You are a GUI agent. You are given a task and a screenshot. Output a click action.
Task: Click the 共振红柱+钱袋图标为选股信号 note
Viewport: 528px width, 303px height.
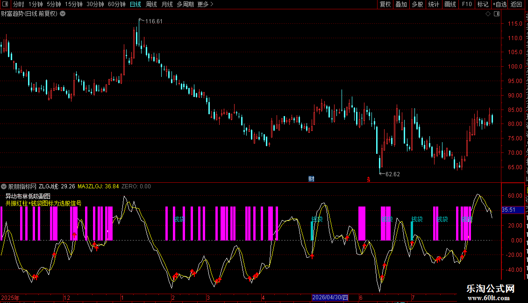[43, 203]
